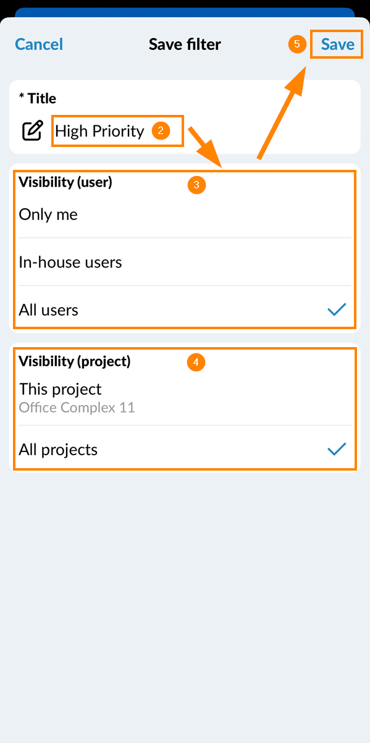Click the Visibility (project) section header
The height and width of the screenshot is (743, 370).
coord(75,361)
